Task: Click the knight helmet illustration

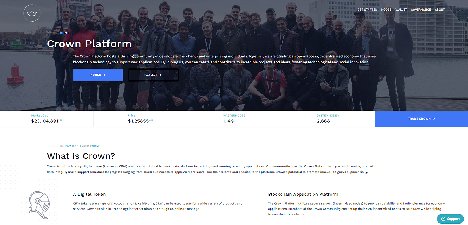Action: pyautogui.click(x=39, y=205)
